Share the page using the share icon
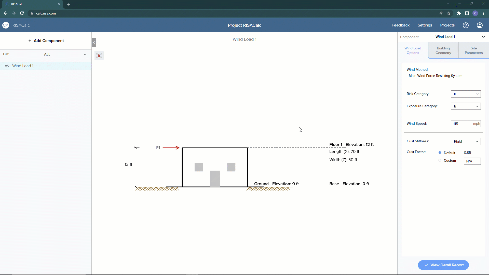 pos(440,13)
